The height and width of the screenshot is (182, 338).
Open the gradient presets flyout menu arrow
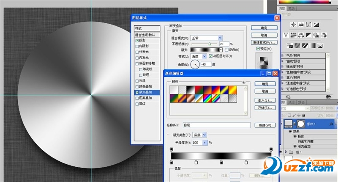244,82
